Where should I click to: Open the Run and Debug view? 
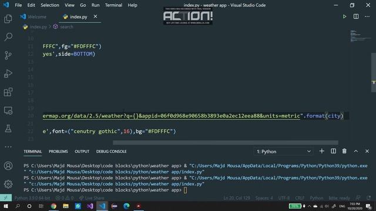8,74
